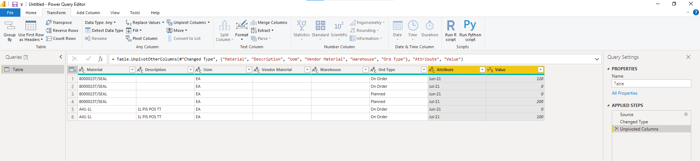Open the Quick Access Toolbar dropdown
700x161 pixels.
click(x=22, y=5)
